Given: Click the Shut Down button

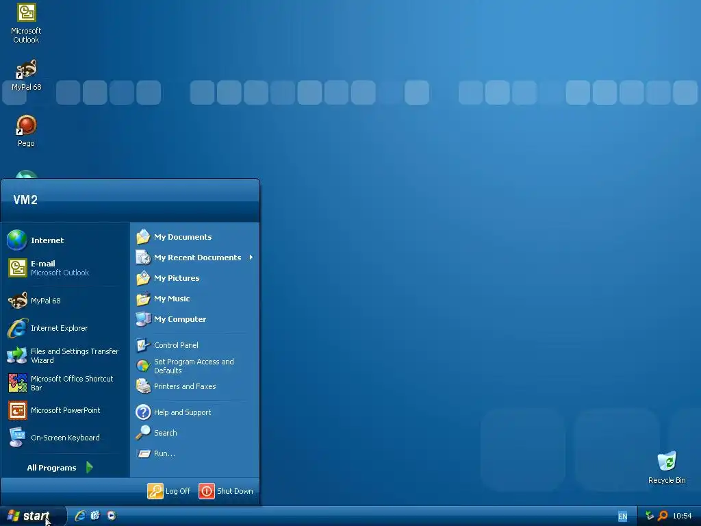Looking at the screenshot, I should [226, 491].
